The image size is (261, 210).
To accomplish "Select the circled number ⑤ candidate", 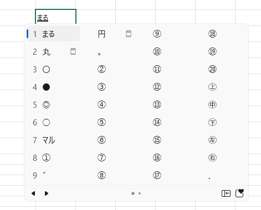I will pyautogui.click(x=101, y=122).
